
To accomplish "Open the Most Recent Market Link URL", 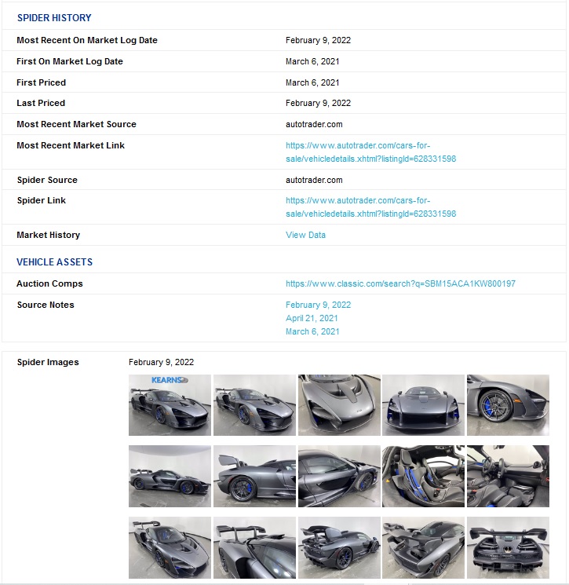I will point(370,152).
